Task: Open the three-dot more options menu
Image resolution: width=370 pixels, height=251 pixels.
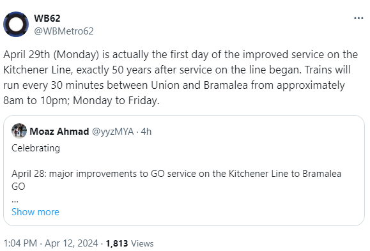Action: (x=358, y=18)
